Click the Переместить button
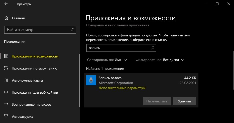 coord(157,101)
